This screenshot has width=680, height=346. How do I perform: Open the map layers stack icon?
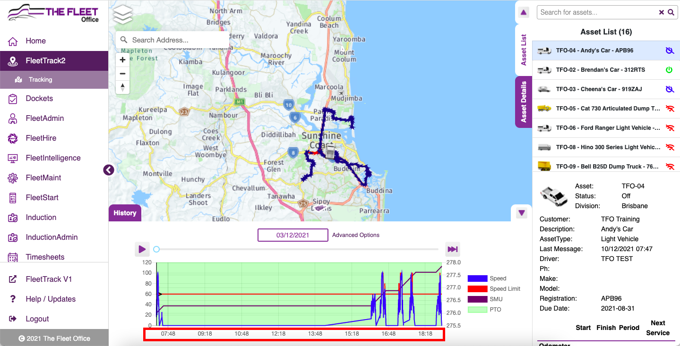pyautogui.click(x=123, y=16)
